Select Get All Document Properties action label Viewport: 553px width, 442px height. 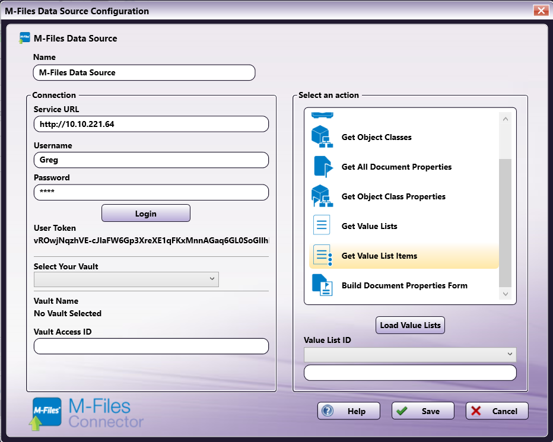tap(396, 167)
